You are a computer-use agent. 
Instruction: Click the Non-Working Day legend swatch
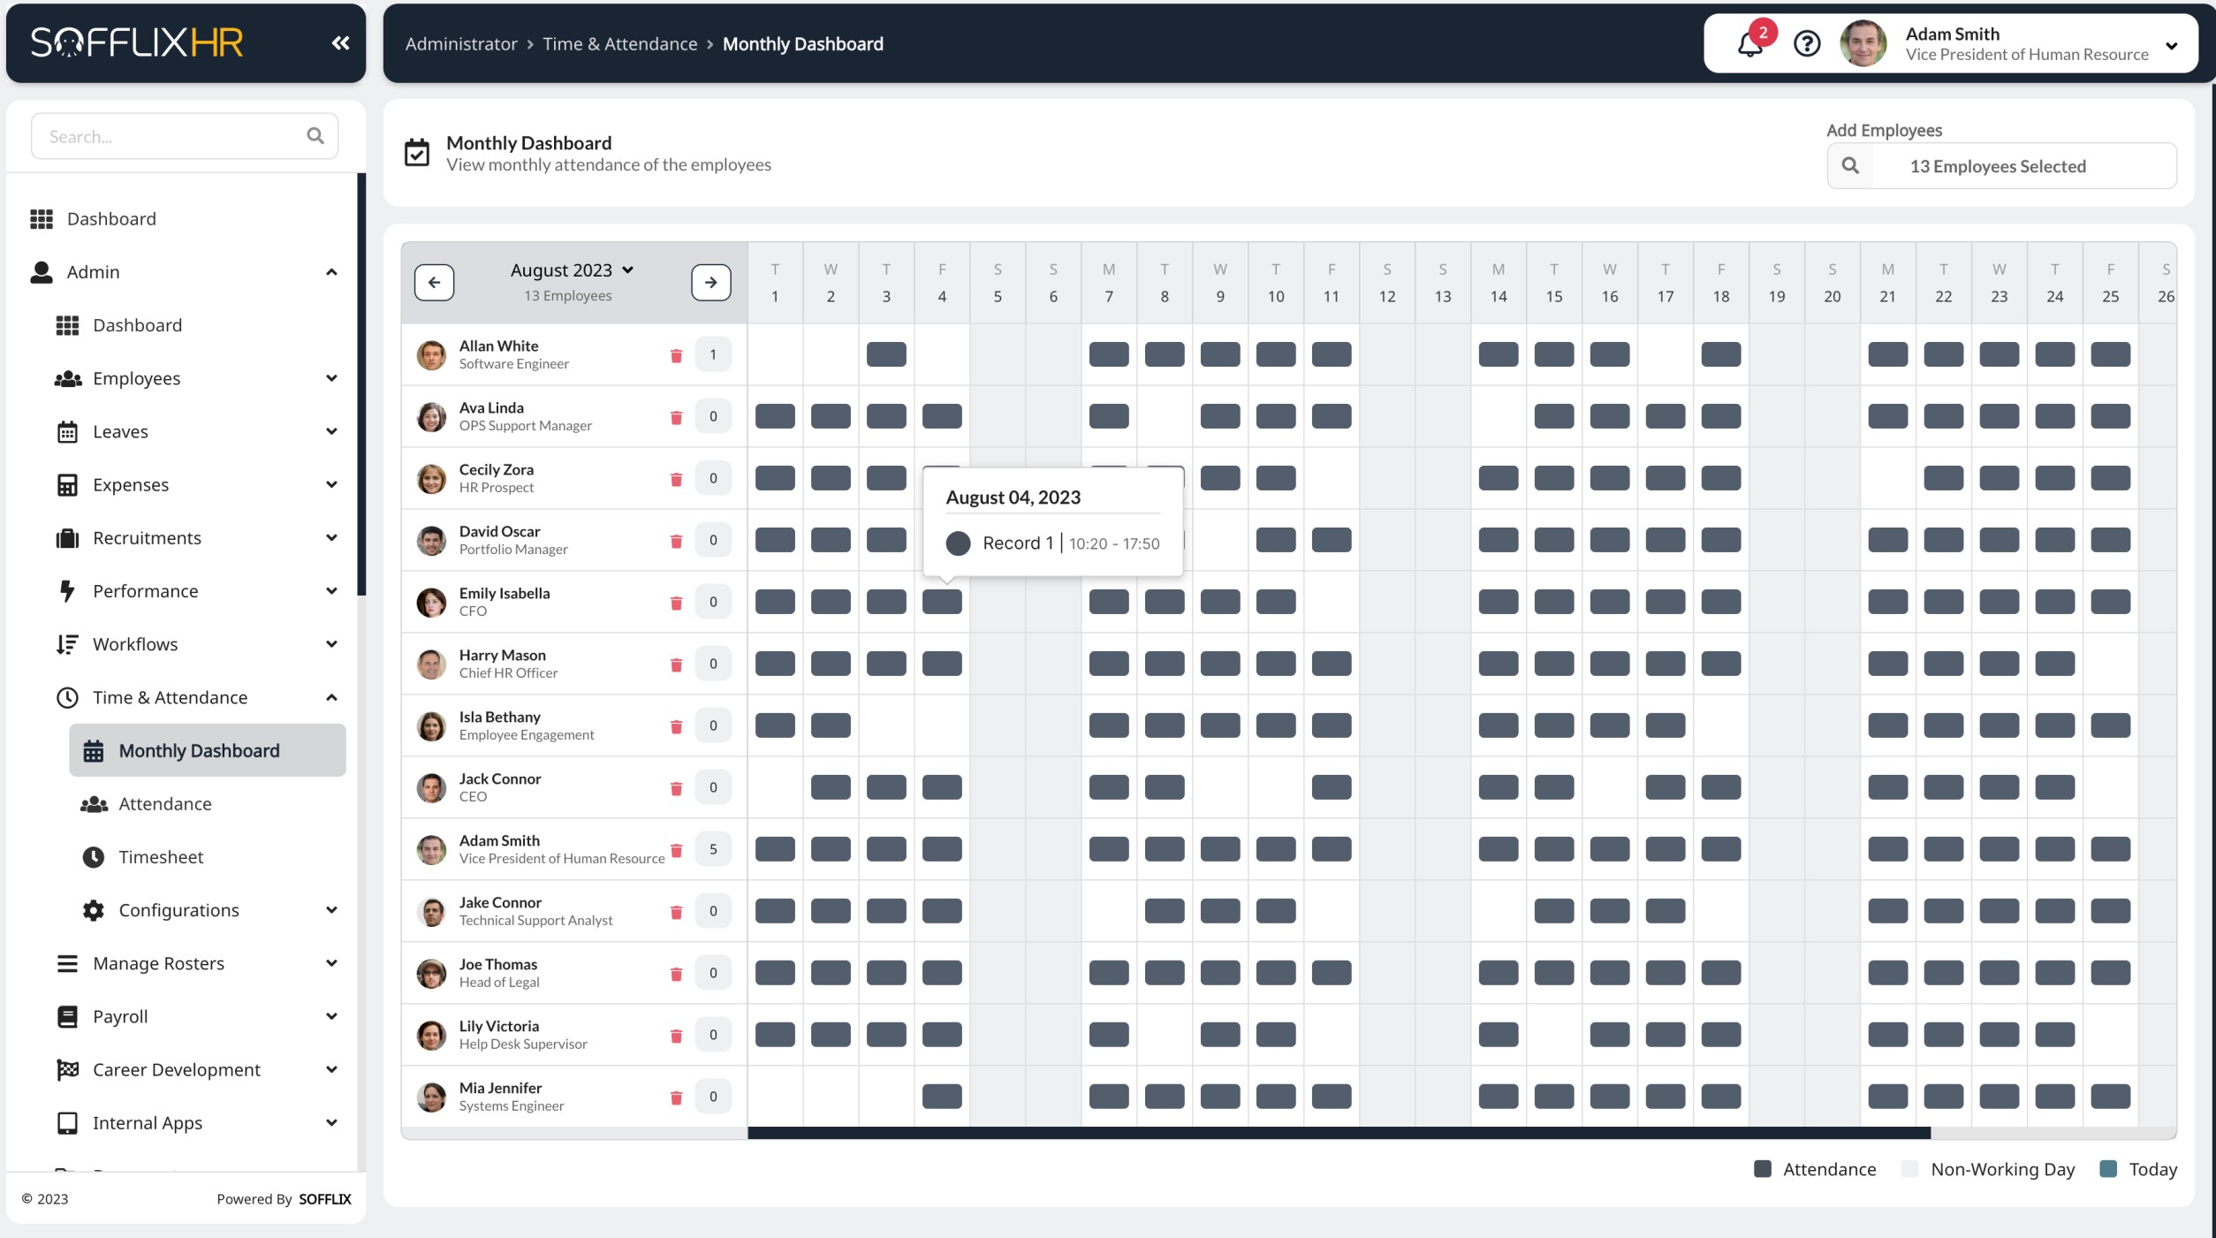click(x=1910, y=1168)
